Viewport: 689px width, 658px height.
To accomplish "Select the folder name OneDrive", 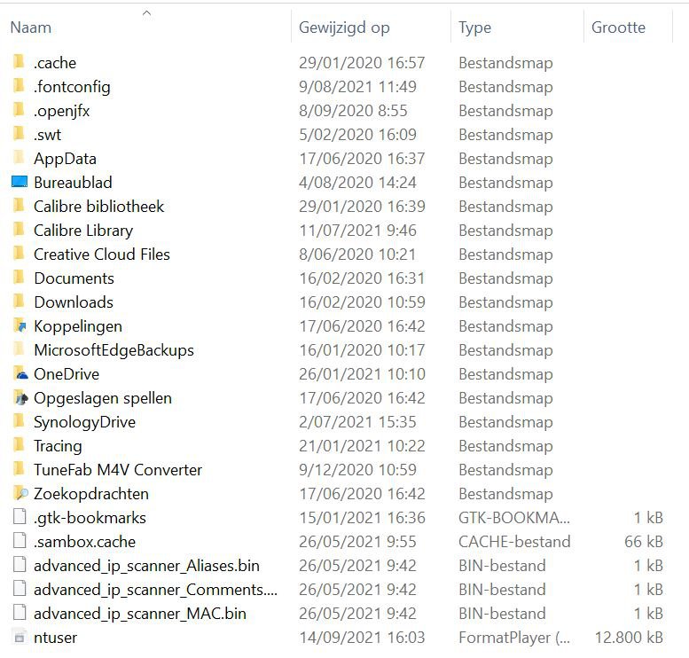I will point(67,374).
